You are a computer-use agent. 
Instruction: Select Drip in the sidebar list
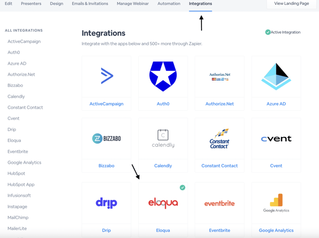click(12, 129)
